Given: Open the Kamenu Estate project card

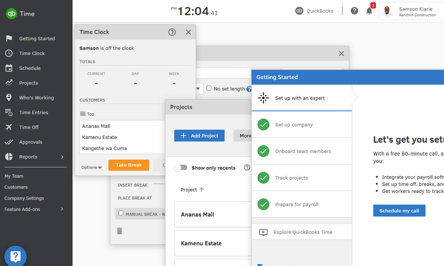Looking at the screenshot, I should pyautogui.click(x=212, y=243).
